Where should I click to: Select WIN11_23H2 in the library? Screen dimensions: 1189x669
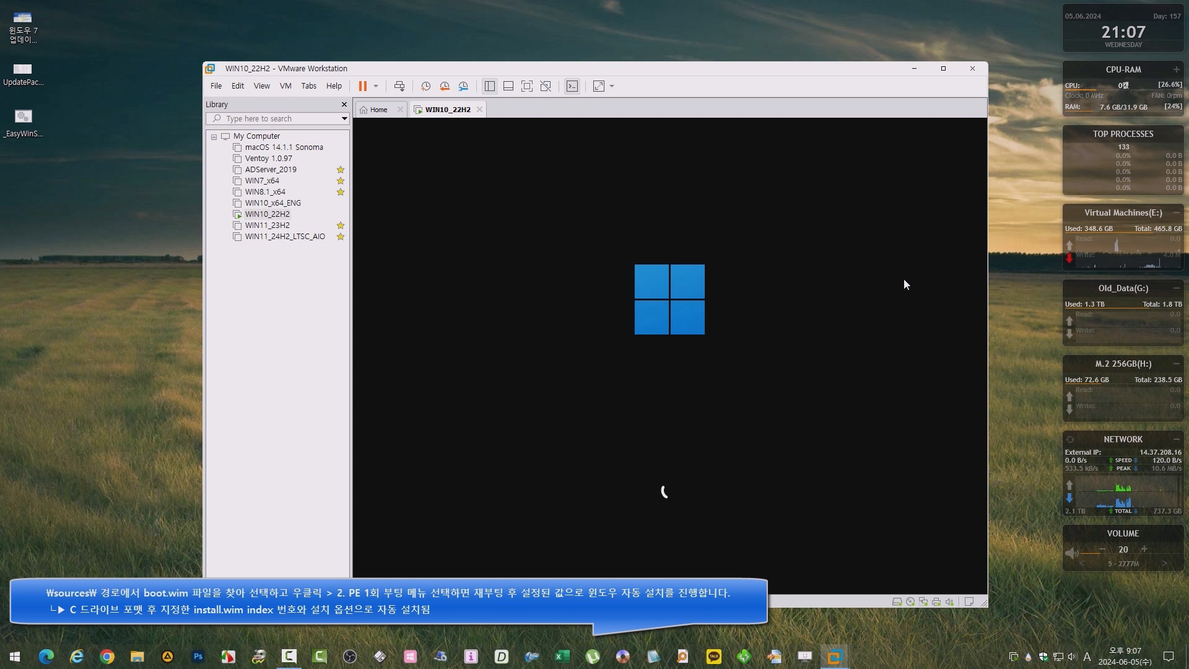pyautogui.click(x=267, y=225)
